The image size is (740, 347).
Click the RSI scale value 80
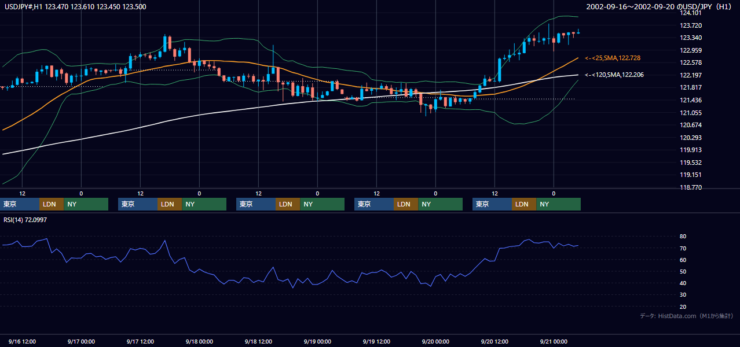click(683, 237)
